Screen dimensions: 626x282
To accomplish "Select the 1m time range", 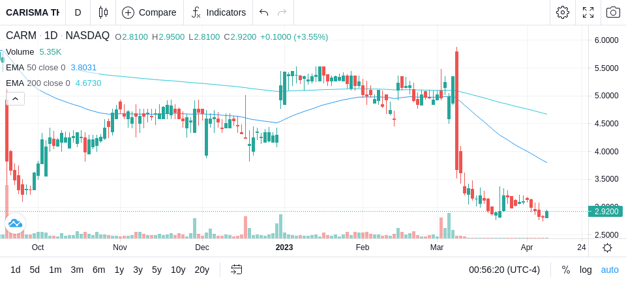I will point(55,270).
